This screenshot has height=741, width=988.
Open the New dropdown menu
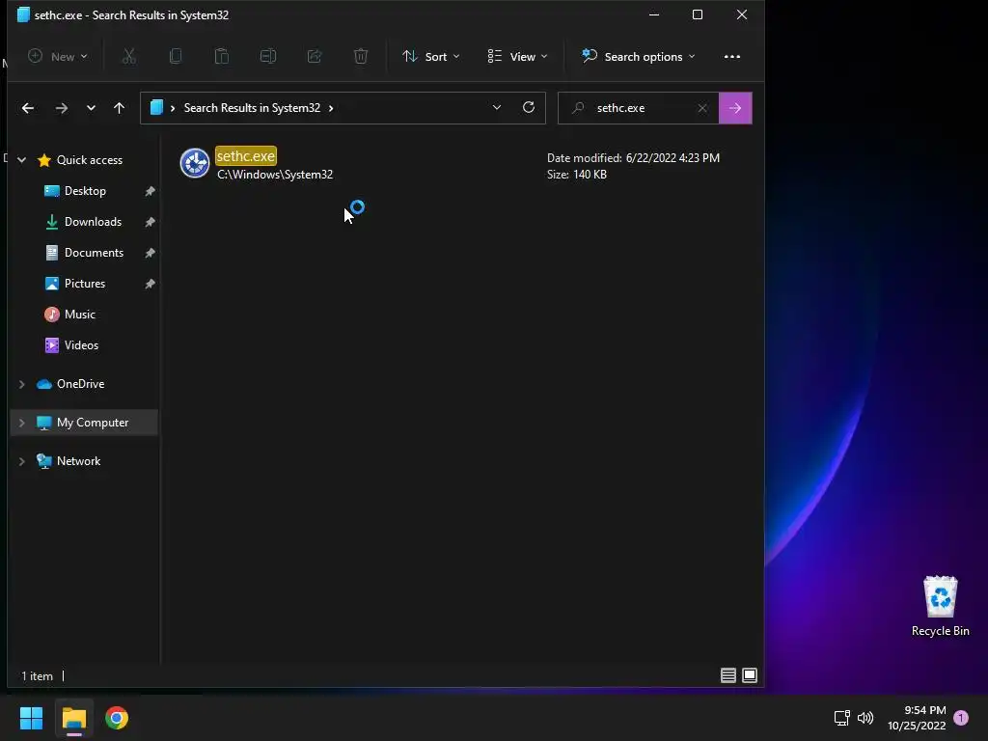click(x=57, y=57)
